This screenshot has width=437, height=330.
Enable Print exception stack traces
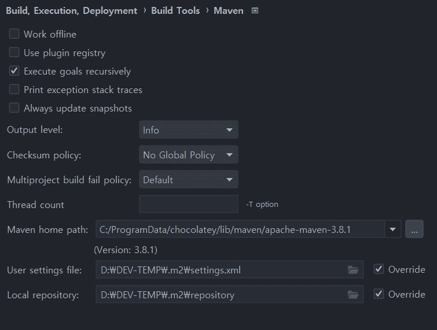[14, 90]
